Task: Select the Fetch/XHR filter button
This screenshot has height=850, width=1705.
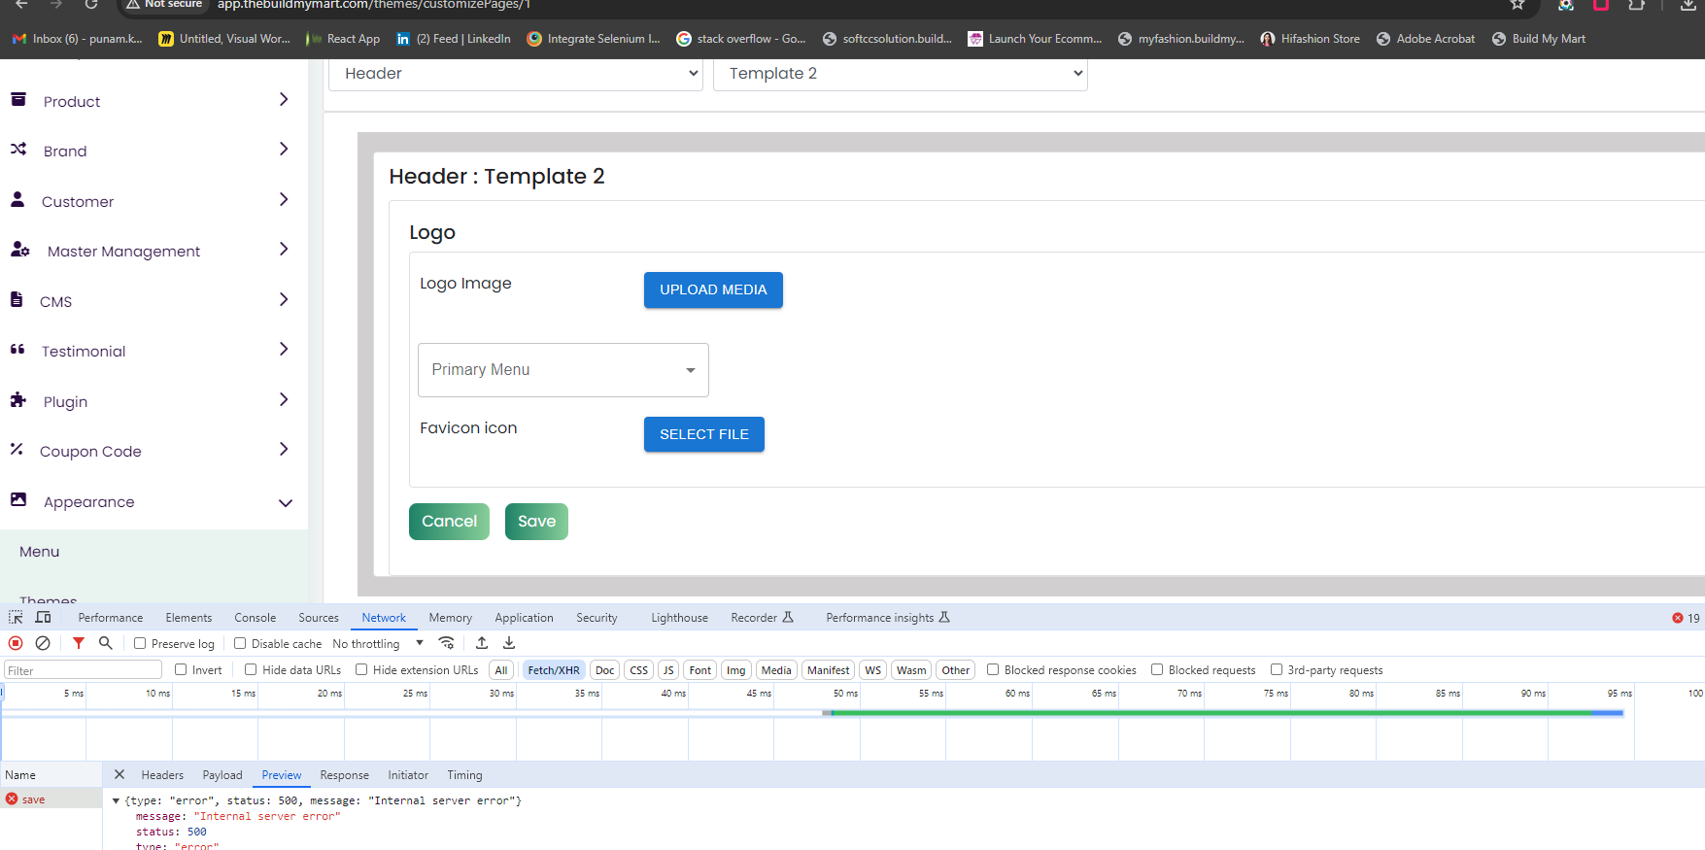Action: 554,670
